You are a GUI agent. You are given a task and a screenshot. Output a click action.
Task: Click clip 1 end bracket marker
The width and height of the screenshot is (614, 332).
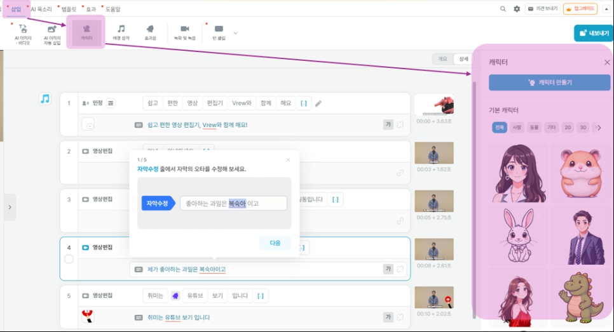(x=303, y=103)
